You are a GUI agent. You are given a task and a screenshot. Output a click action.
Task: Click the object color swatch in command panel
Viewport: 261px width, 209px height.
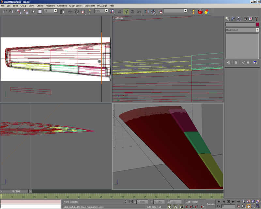257,24
